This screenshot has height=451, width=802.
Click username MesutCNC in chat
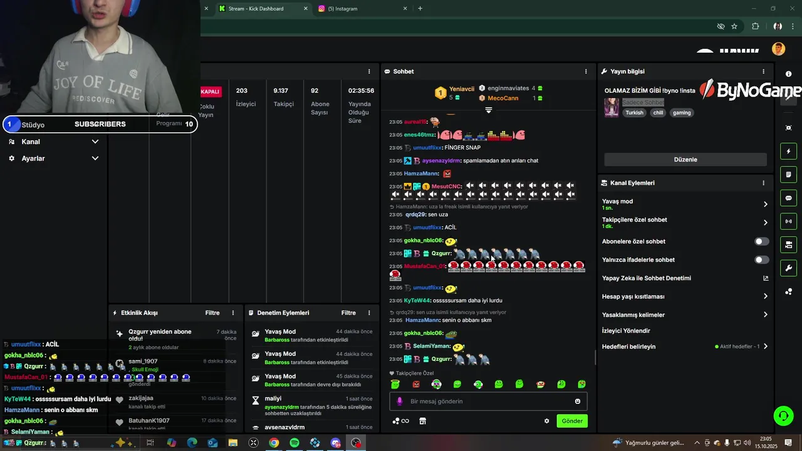pos(446,187)
